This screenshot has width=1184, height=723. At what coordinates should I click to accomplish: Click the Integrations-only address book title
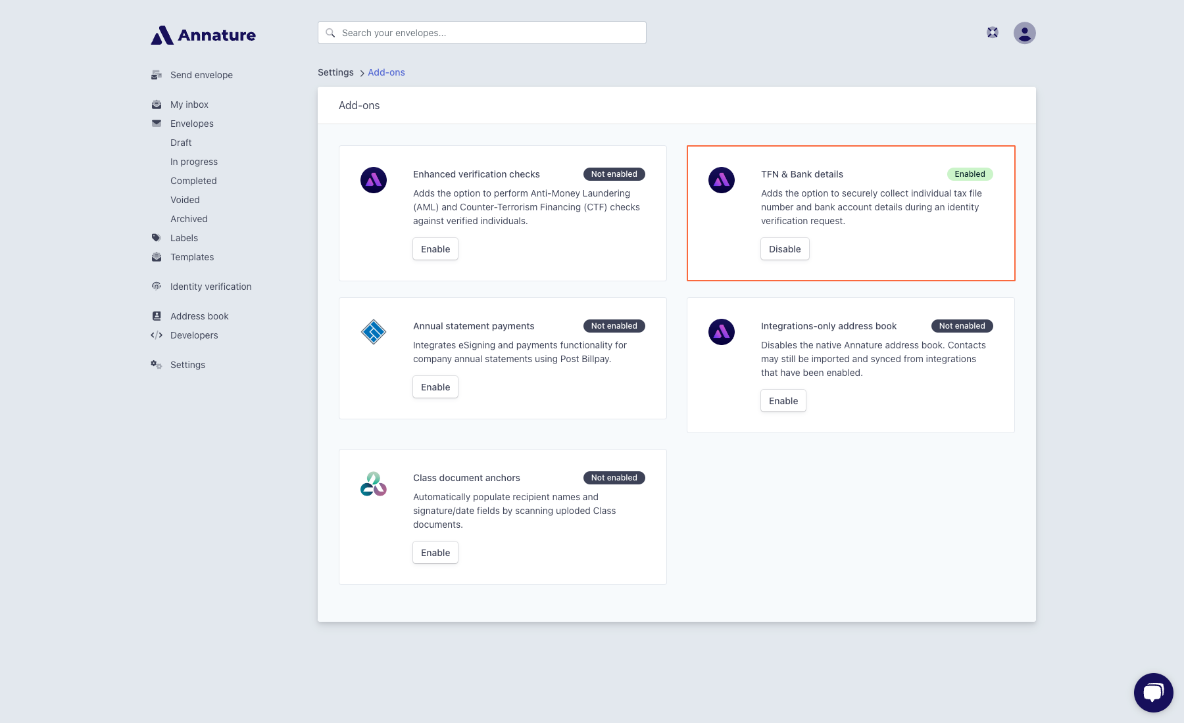pos(829,326)
